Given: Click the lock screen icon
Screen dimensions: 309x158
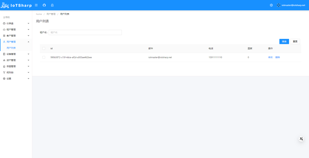Looking at the screenshot, I should point(52,5).
